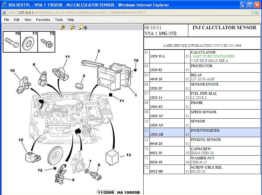
Task: Select part number 4549 35
Action: click(x=156, y=79)
